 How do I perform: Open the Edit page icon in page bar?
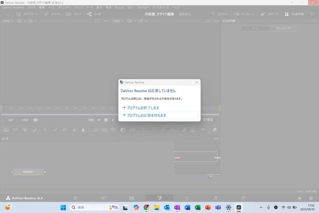[131, 198]
